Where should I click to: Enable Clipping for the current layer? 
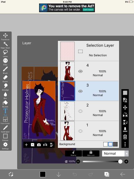73,153
